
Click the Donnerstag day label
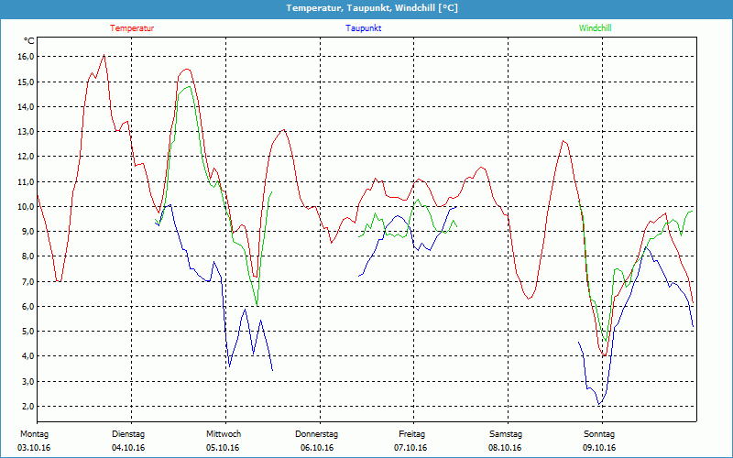click(x=316, y=434)
